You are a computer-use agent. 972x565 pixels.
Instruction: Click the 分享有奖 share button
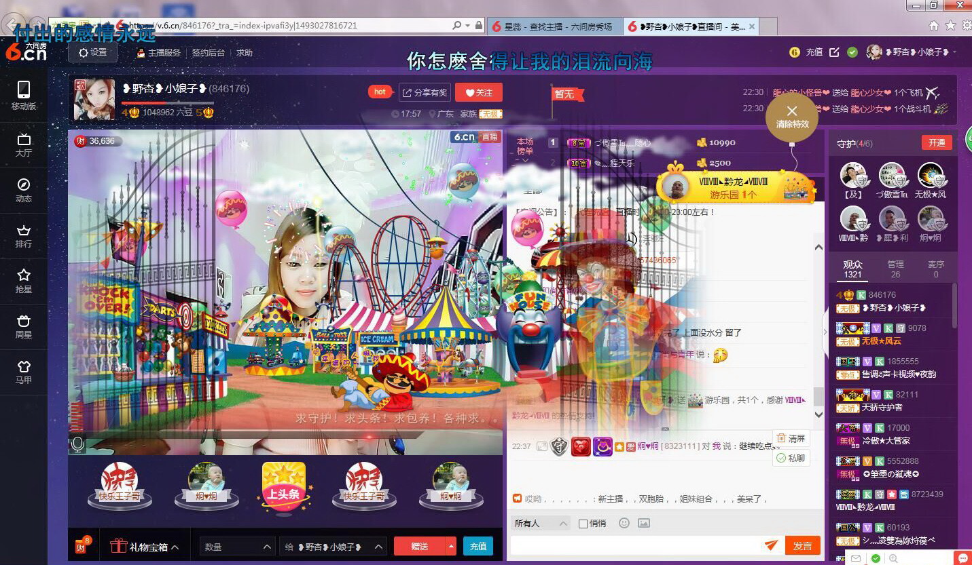(425, 93)
